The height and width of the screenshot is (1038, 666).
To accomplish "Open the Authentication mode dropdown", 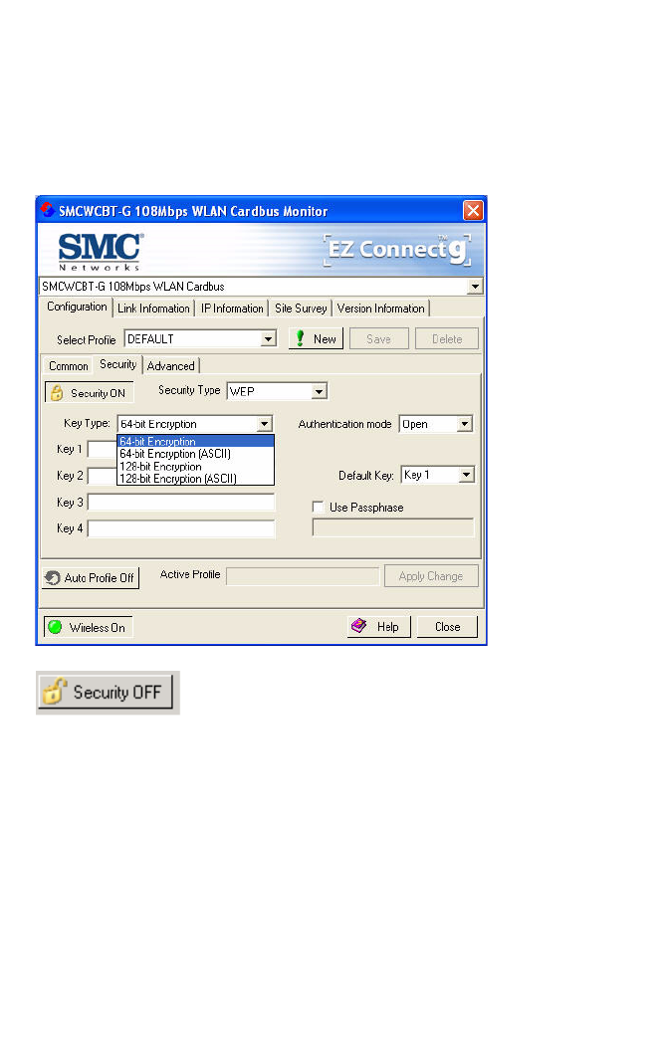I will [x=436, y=424].
